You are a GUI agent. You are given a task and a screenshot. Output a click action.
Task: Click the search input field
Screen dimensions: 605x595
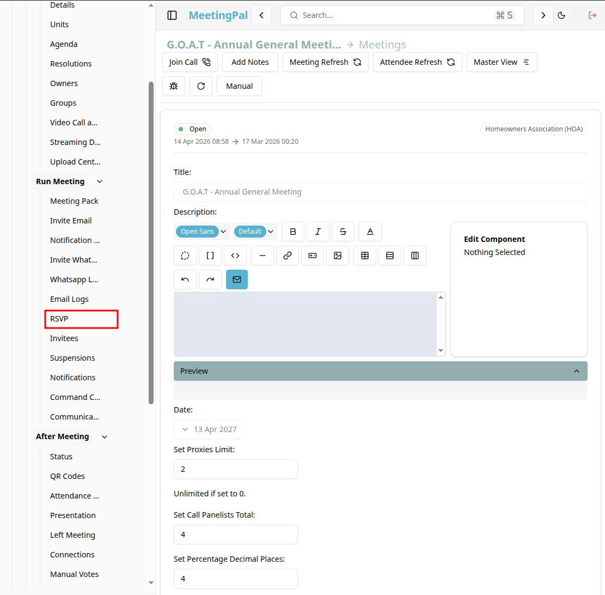(402, 15)
